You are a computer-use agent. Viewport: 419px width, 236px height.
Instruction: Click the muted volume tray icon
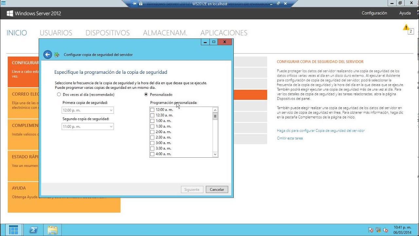[386, 230]
